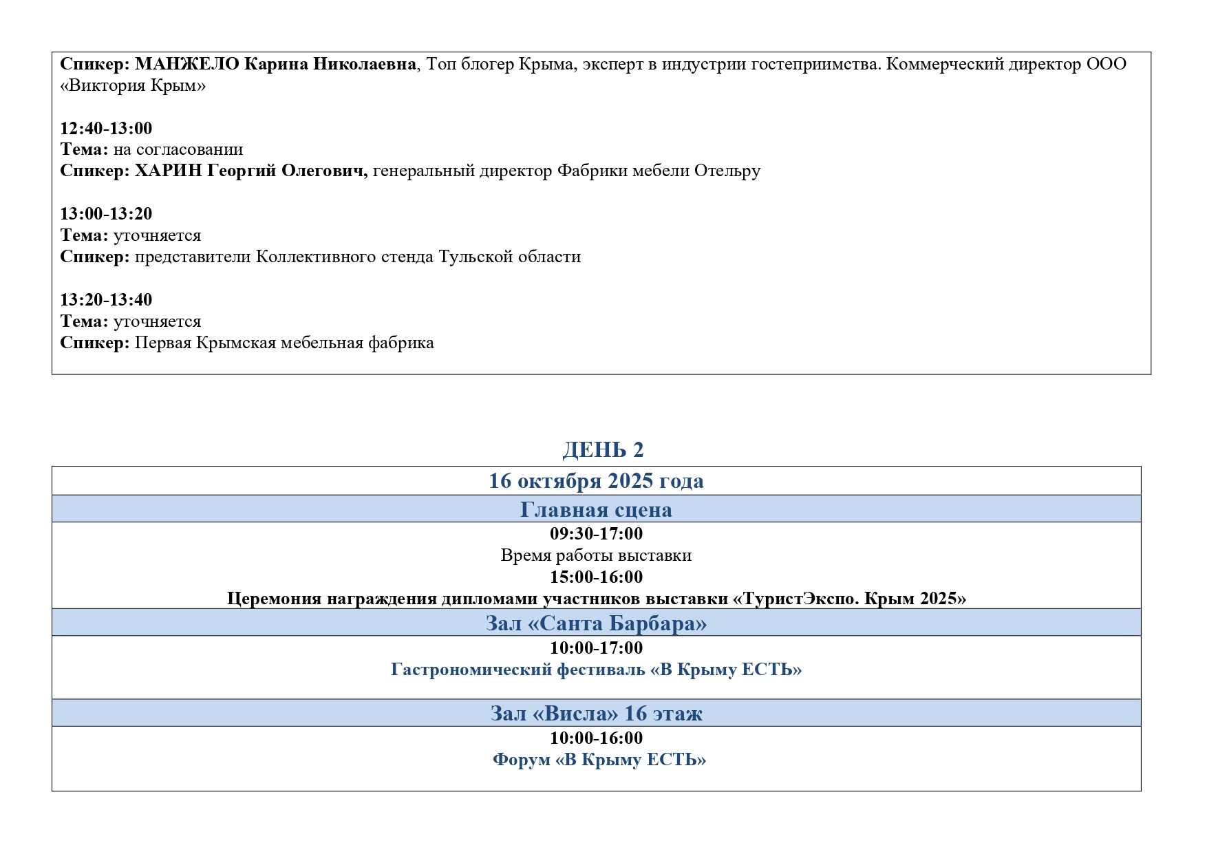The width and height of the screenshot is (1207, 854).
Task: Click the «Виктория Крым» company name
Action: coord(133,85)
